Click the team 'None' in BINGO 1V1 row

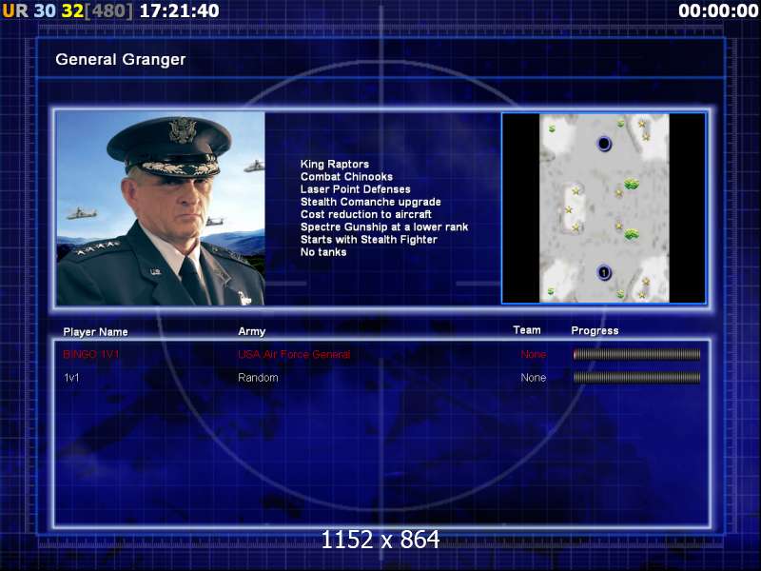point(534,354)
